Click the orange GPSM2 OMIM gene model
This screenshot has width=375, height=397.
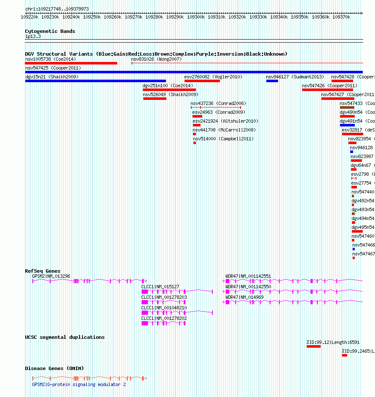[x=90, y=378]
